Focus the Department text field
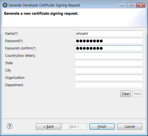Screen dimensions: 148x136 [109, 85]
